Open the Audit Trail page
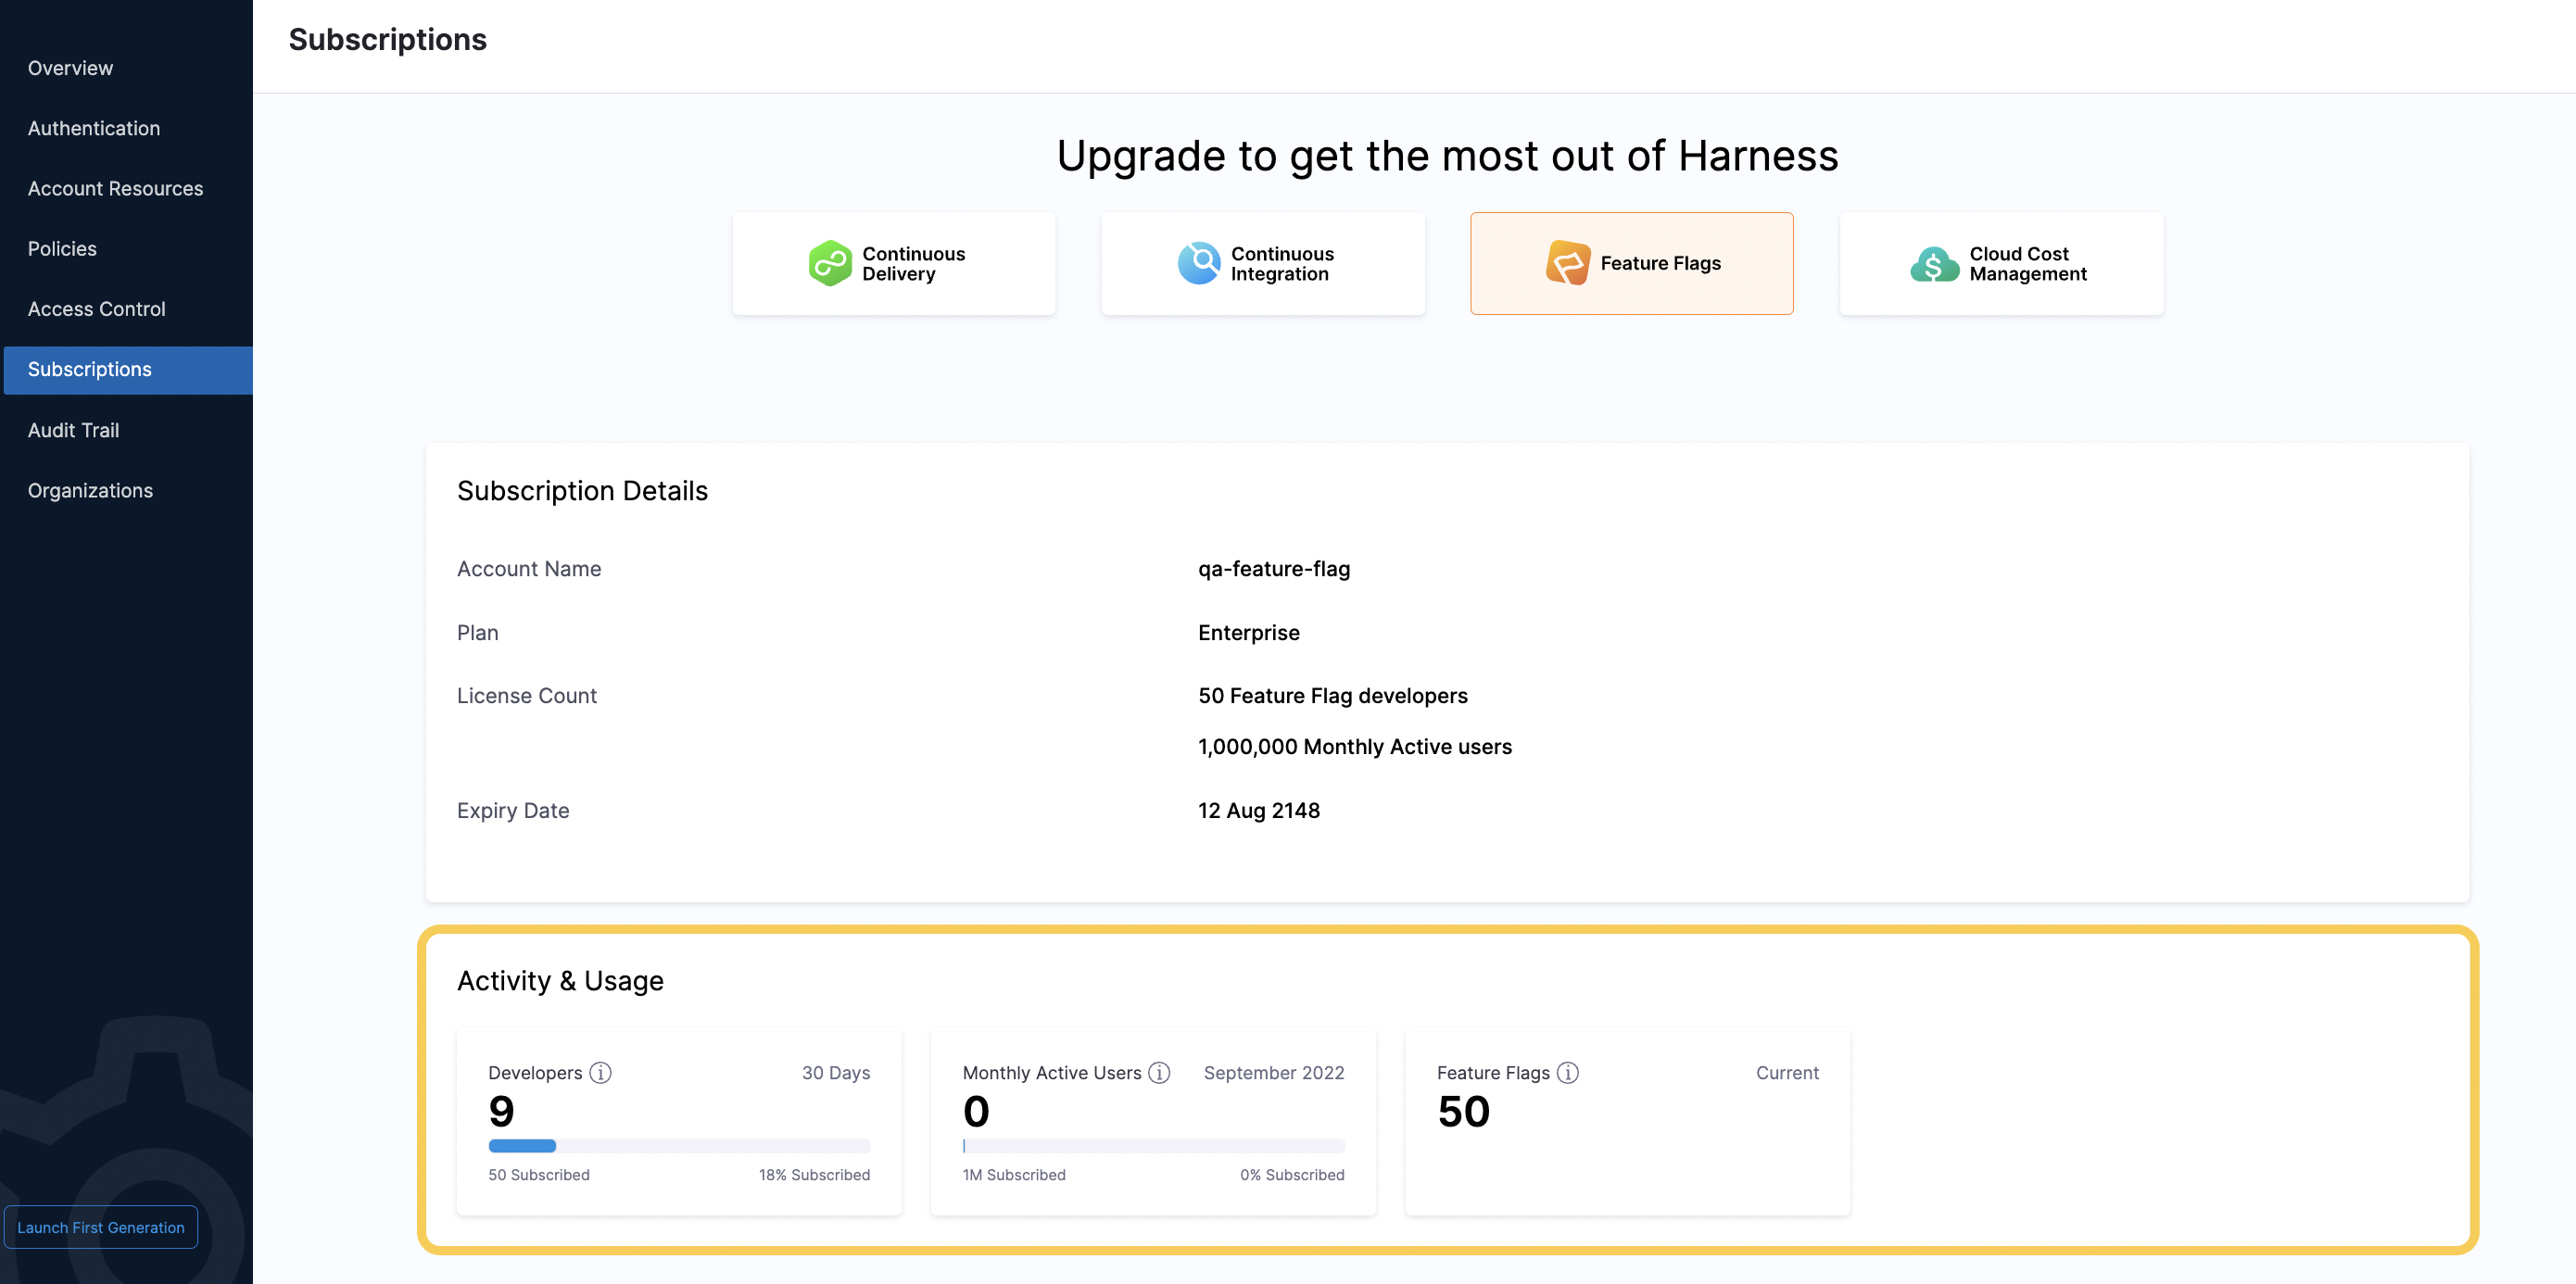Viewport: 2576px width, 1284px height. pos(73,430)
